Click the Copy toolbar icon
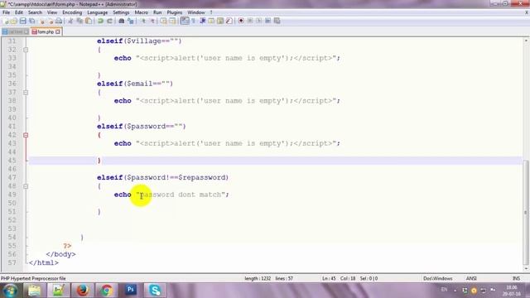 [79, 21]
